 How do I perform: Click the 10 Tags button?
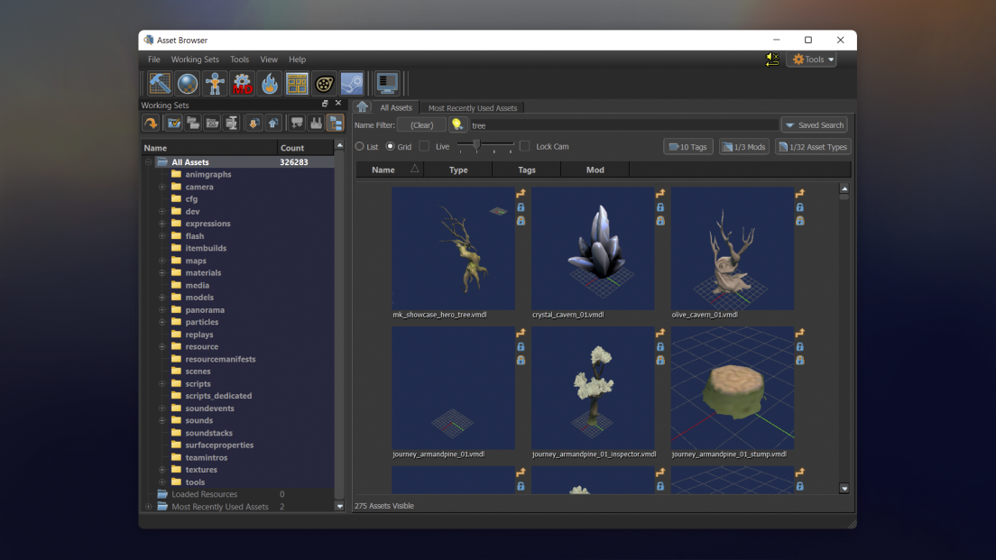687,145
